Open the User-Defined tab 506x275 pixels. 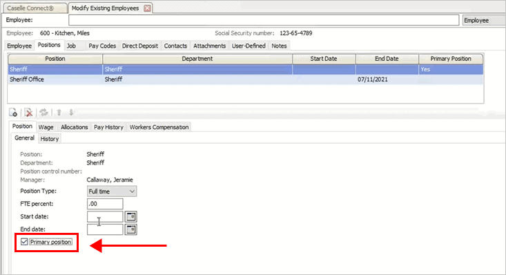pos(249,46)
